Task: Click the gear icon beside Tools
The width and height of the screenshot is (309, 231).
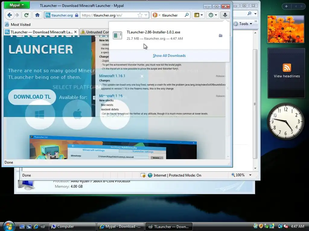Action: click(236, 24)
